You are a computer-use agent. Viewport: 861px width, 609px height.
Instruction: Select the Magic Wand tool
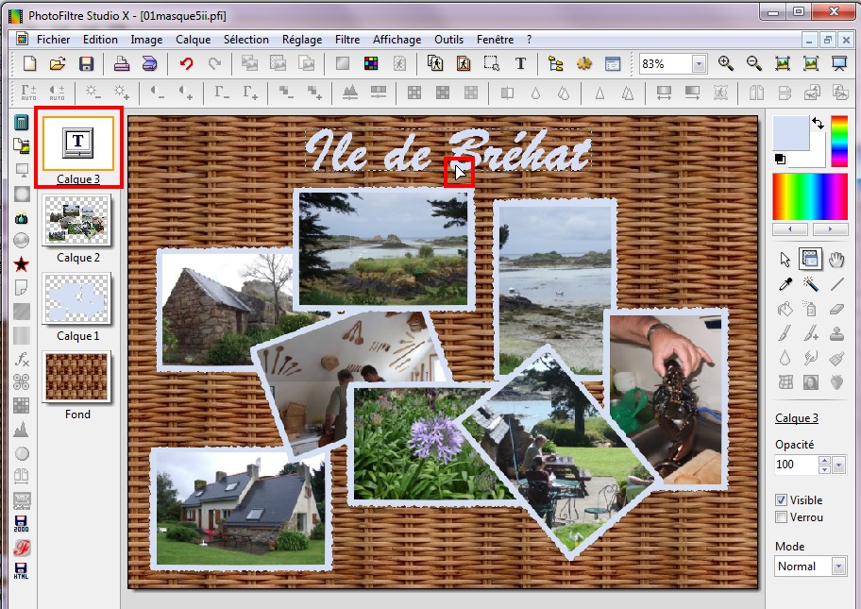pyautogui.click(x=810, y=284)
